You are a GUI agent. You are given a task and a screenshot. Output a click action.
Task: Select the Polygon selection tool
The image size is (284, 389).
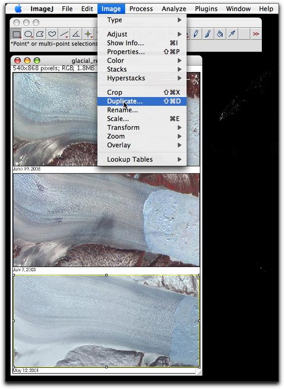tap(40, 34)
